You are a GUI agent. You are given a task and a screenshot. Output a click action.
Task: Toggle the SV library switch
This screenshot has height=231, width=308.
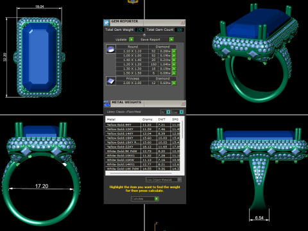[x=166, y=112]
